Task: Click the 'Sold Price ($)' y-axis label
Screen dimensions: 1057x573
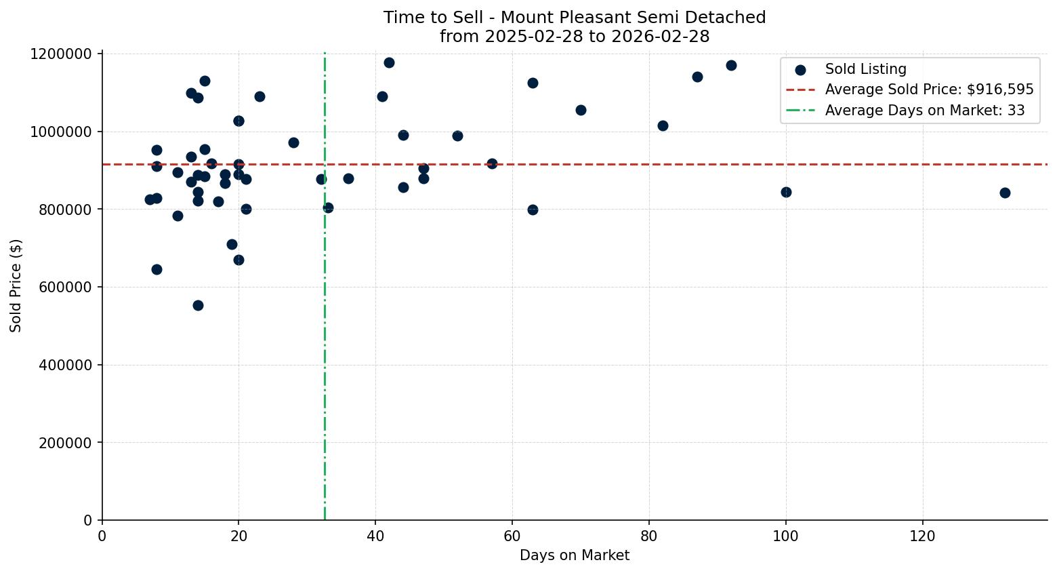Action: [x=16, y=285]
